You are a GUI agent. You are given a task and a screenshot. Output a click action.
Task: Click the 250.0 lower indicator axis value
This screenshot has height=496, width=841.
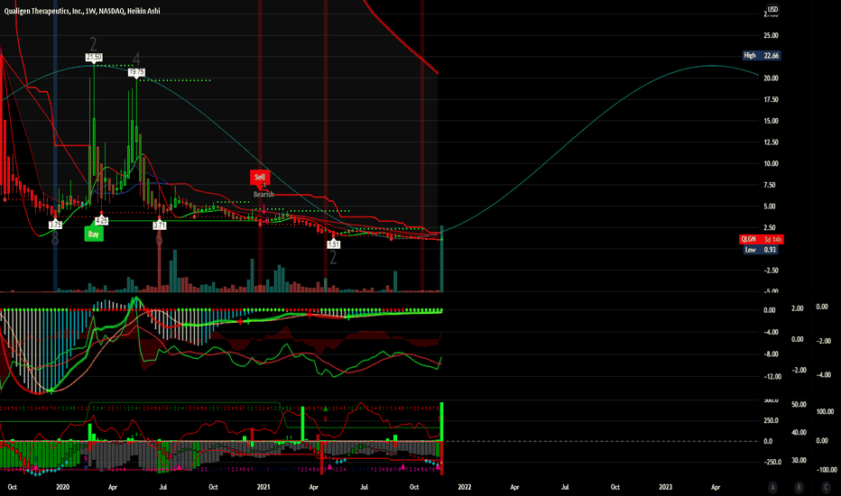pos(771,420)
